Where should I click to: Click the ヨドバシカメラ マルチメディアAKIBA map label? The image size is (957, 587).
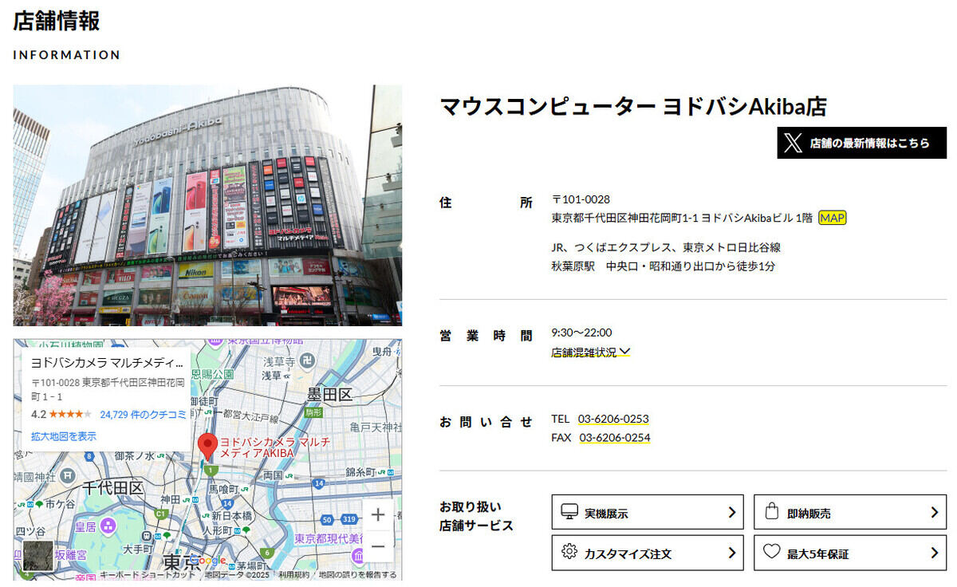click(274, 447)
